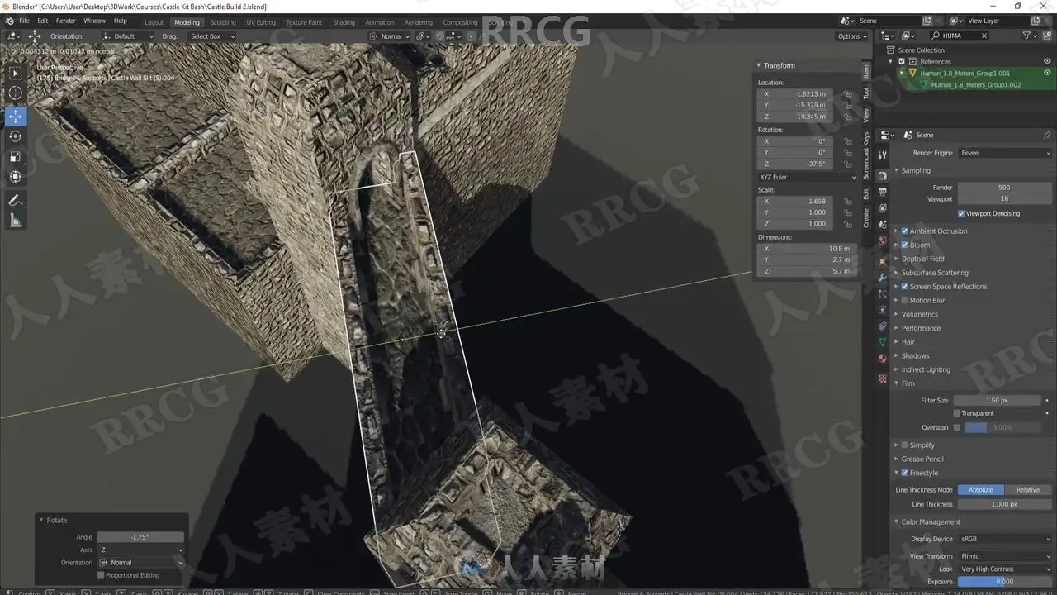
Task: Enable Proportional Editing in Rotate panel
Action: pyautogui.click(x=101, y=575)
